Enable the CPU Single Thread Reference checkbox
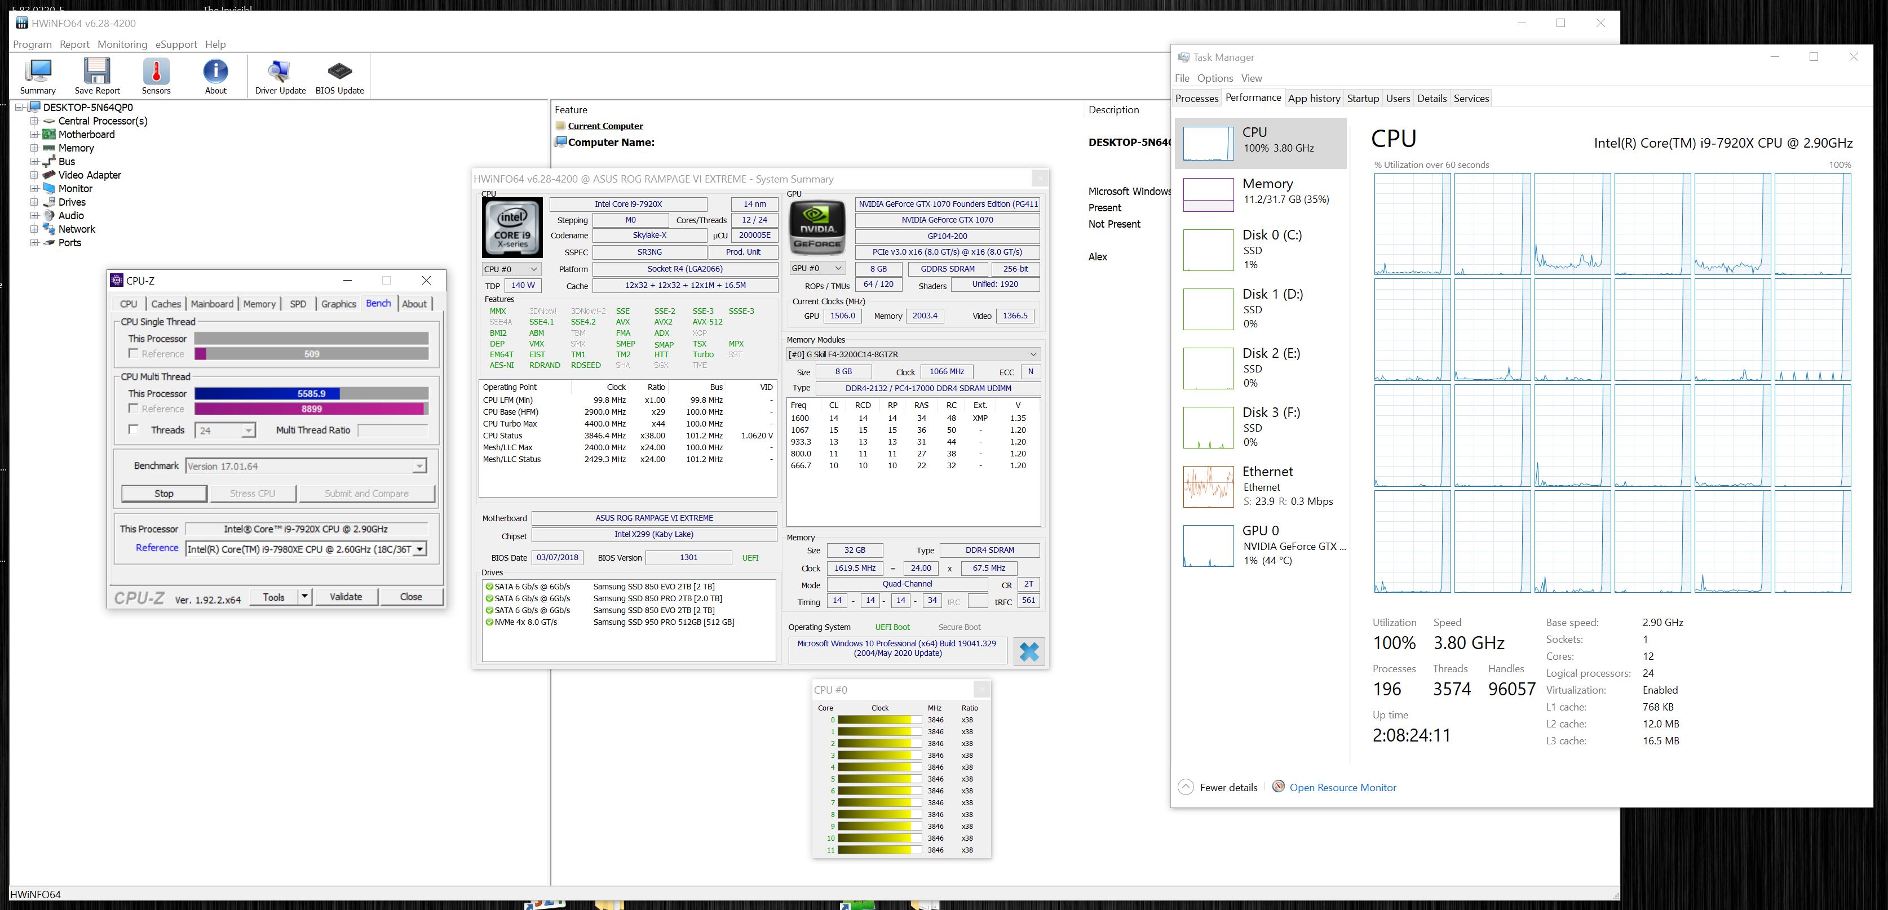This screenshot has width=1888, height=910. tap(134, 353)
